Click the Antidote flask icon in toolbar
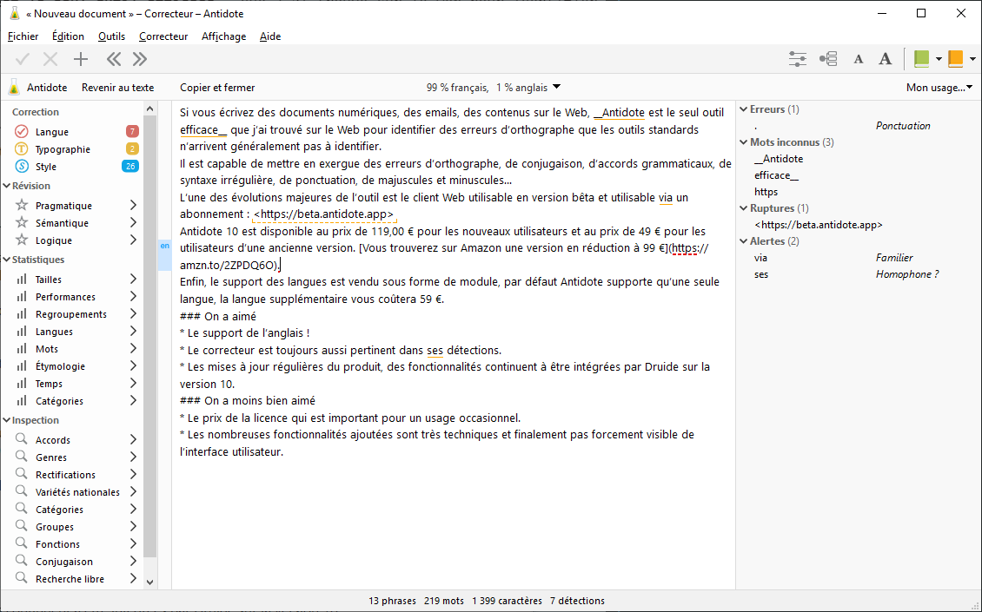The image size is (982, 612). tap(14, 88)
